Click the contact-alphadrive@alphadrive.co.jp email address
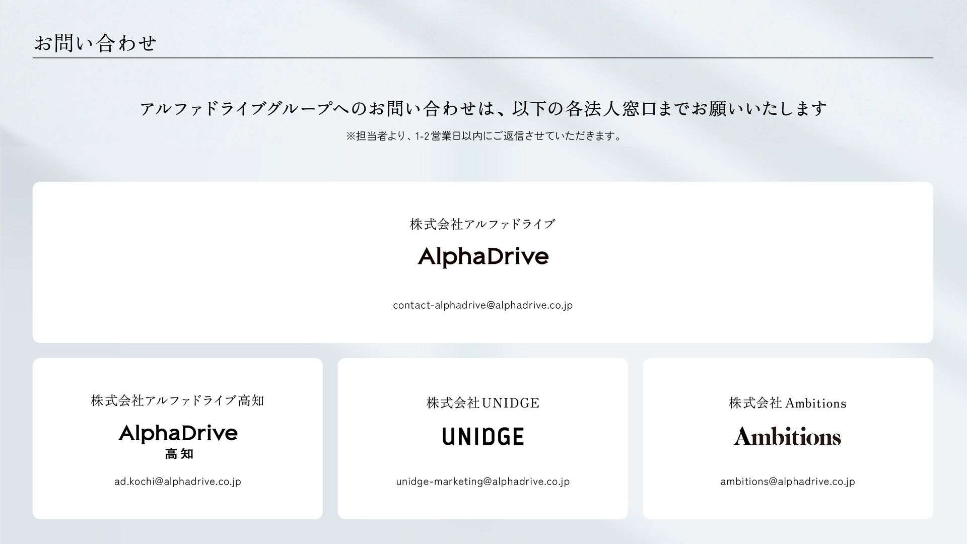 pos(482,305)
